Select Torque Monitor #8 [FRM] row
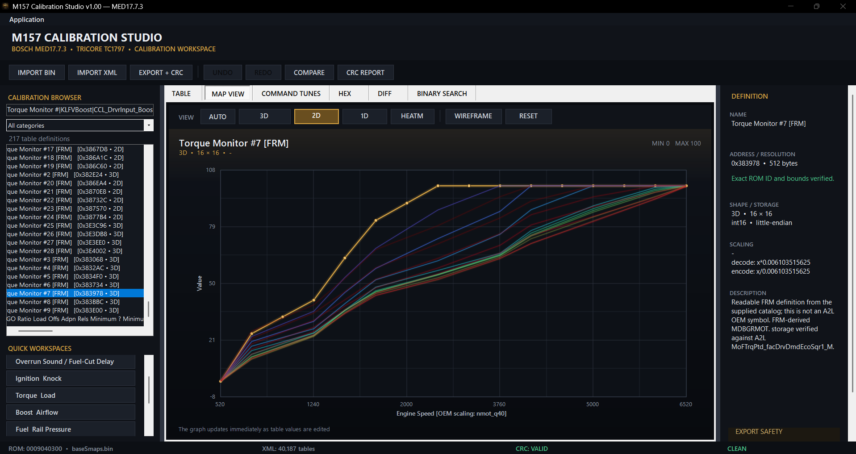This screenshot has width=856, height=454. (75, 302)
